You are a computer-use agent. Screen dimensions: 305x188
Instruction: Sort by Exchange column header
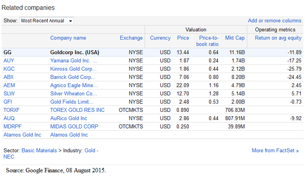tap(131, 38)
